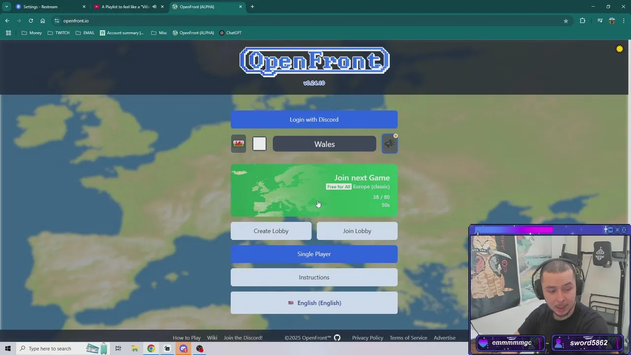Image resolution: width=631 pixels, height=355 pixels.
Task: Open the Account summary bookmark
Action: coord(122,33)
